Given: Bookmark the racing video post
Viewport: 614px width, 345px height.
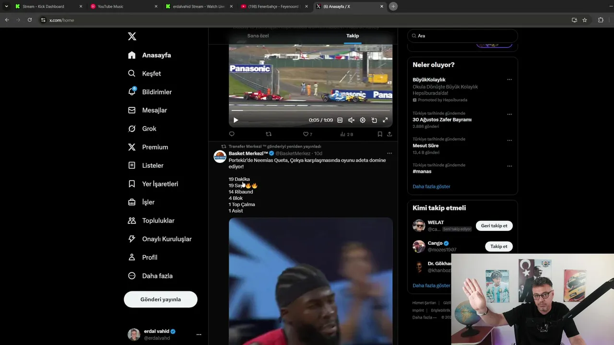Looking at the screenshot, I should (379, 134).
